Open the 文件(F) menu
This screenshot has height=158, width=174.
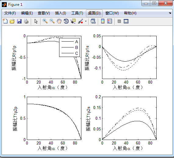coord(10,13)
